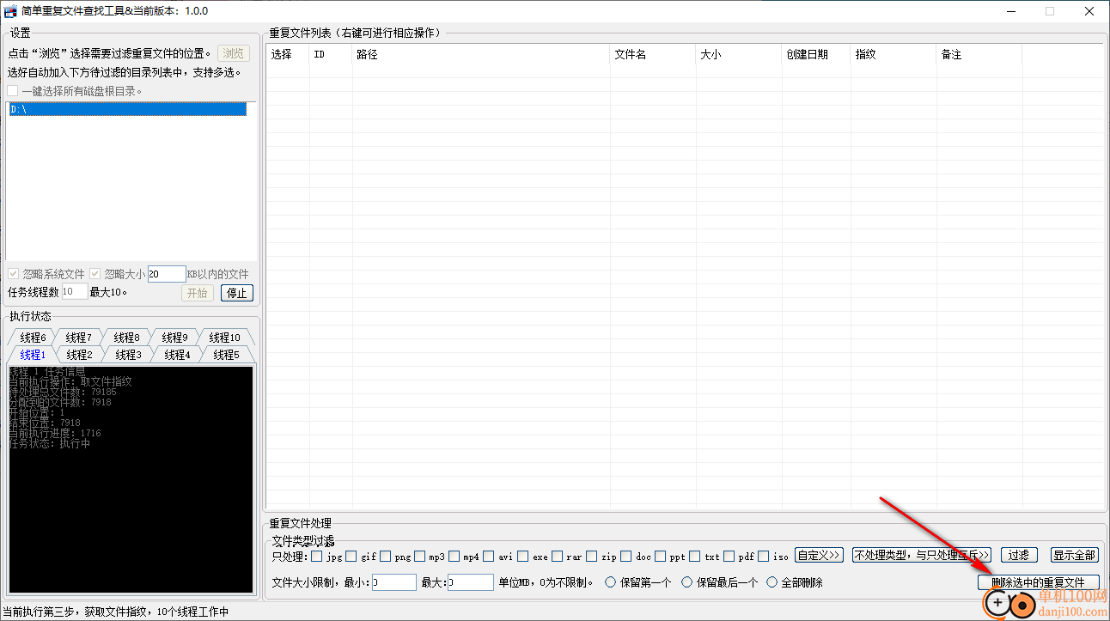
Task: Minimize the window from the title bar
Action: click(x=1010, y=11)
